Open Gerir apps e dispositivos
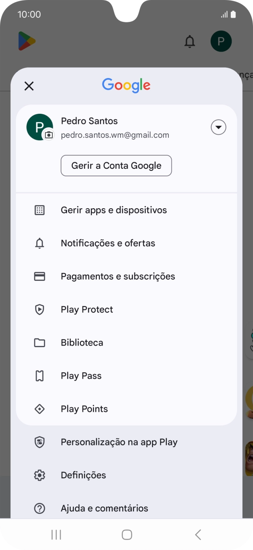This screenshot has width=253, height=550. (114, 210)
